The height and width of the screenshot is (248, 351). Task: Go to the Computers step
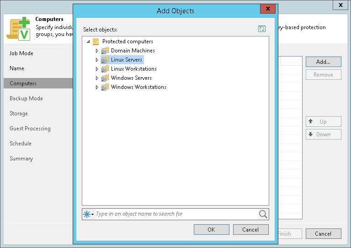(x=38, y=83)
